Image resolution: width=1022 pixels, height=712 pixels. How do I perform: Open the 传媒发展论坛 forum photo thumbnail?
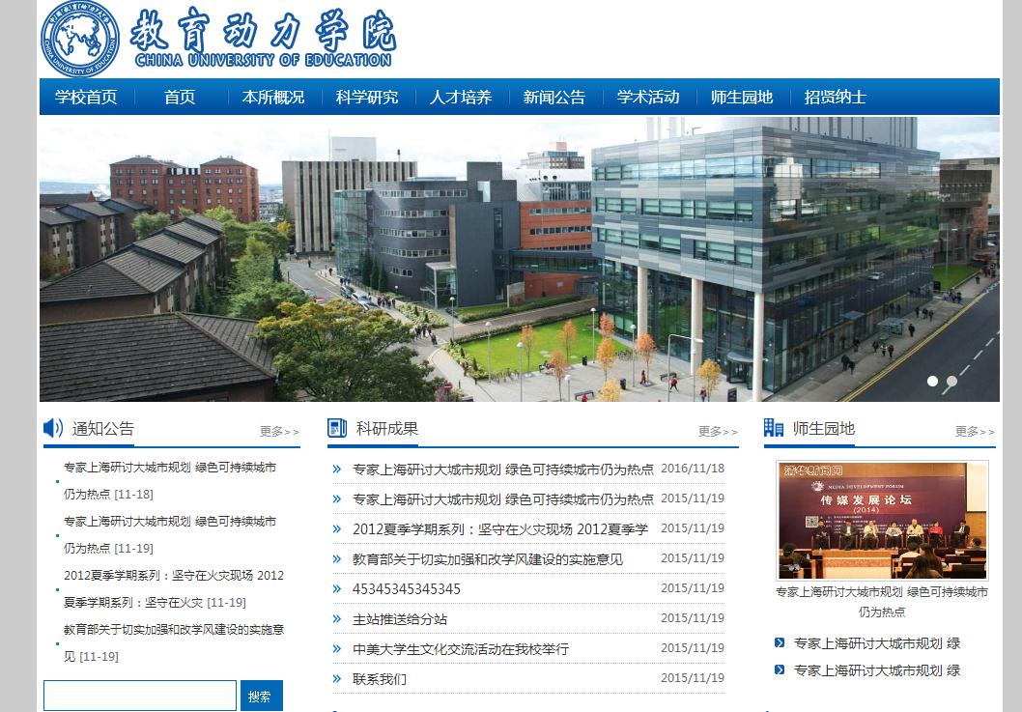pos(882,520)
